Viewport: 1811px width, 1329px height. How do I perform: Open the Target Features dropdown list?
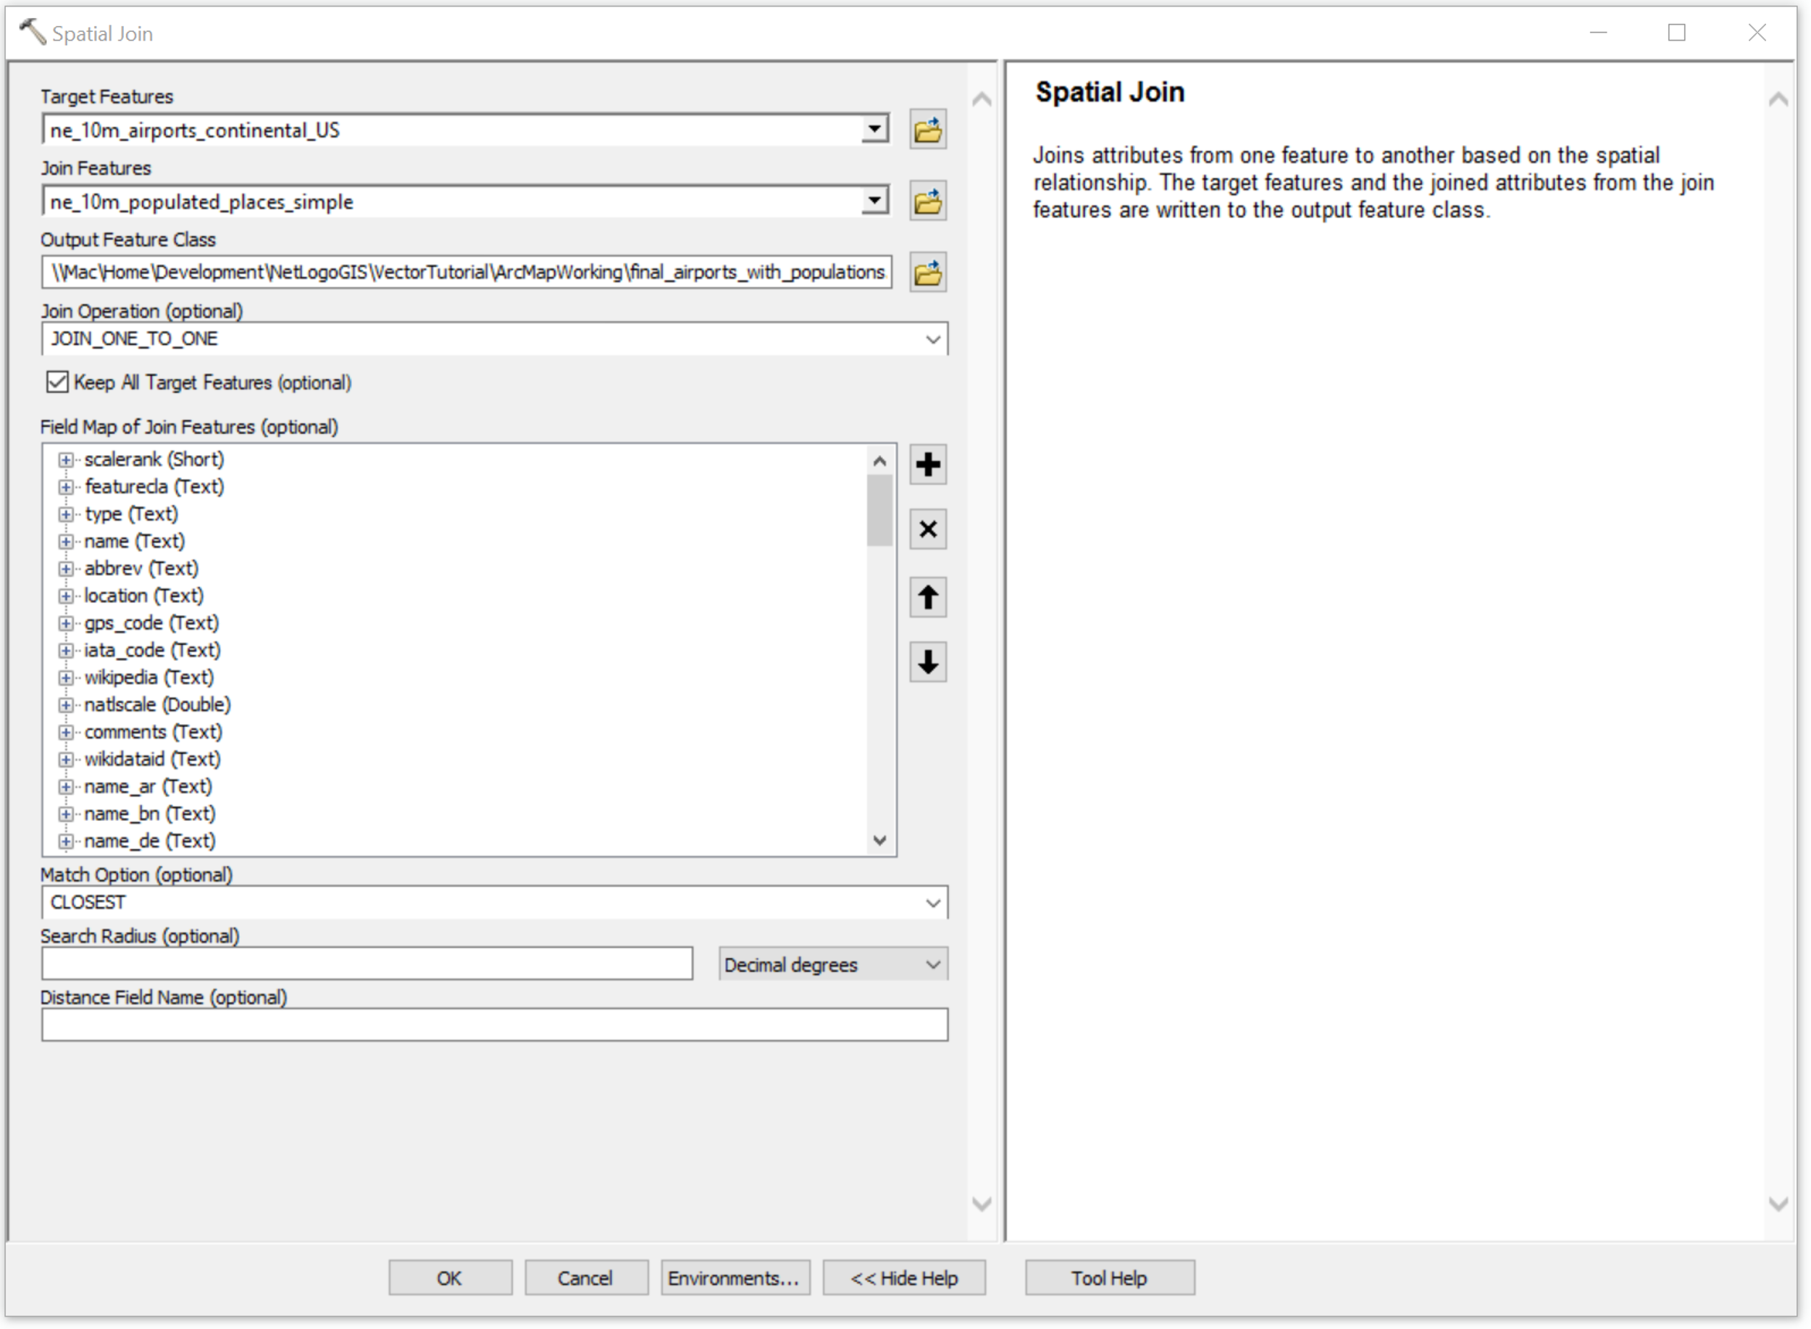coord(874,130)
